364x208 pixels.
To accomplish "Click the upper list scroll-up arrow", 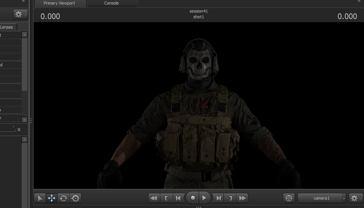I will pyautogui.click(x=24, y=34).
